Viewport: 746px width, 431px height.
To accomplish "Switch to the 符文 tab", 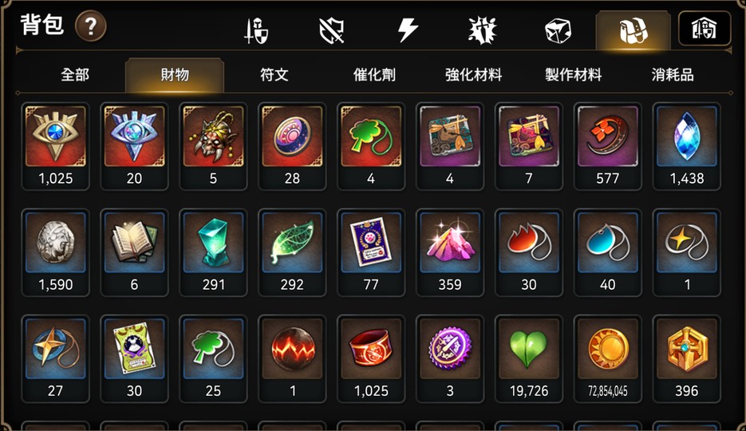I will tap(274, 75).
